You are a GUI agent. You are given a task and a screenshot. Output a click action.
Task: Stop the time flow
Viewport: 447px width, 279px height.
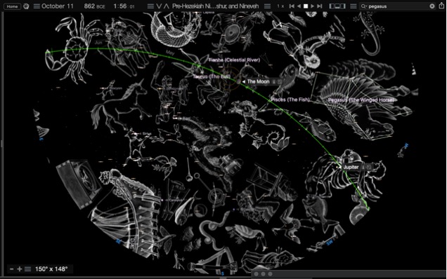[306, 6]
